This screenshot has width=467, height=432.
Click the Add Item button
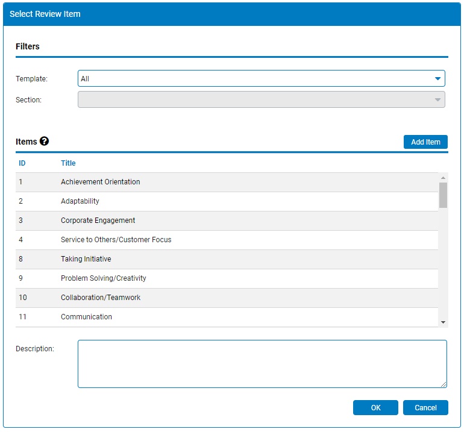tap(425, 142)
